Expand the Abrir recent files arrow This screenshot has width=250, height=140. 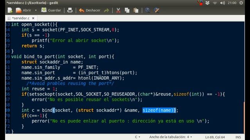point(36,10)
